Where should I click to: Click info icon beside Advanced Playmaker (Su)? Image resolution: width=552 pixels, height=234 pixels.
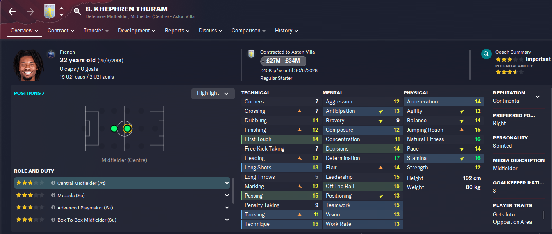tap(53, 208)
